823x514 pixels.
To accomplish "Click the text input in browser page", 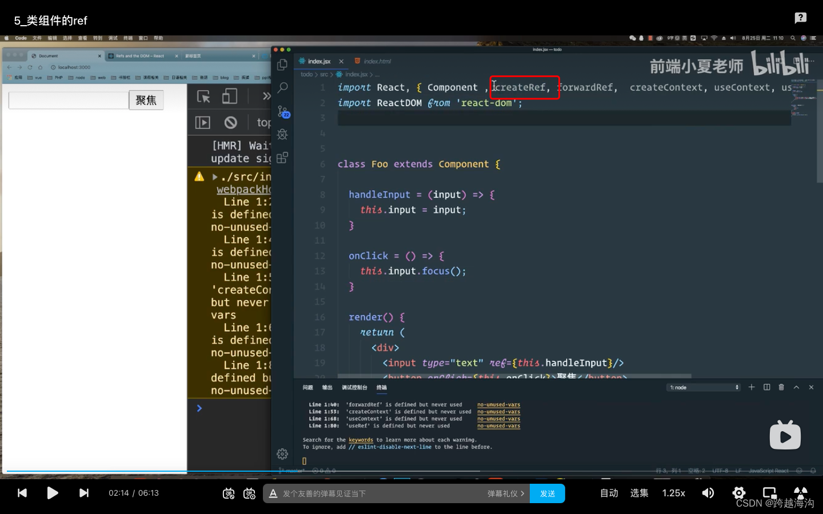I will (x=69, y=100).
